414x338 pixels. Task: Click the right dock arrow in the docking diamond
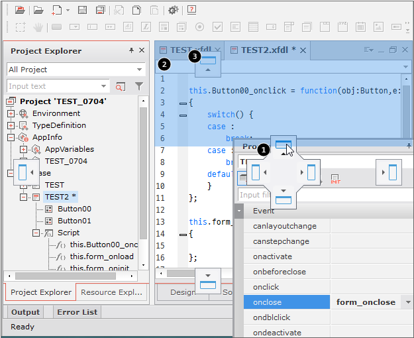309,172
